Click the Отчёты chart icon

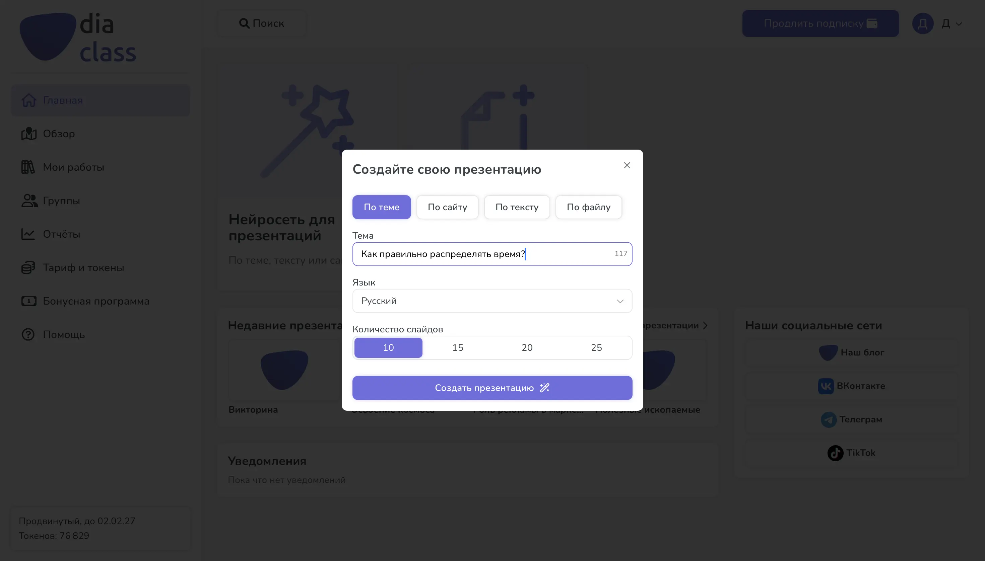pyautogui.click(x=28, y=234)
